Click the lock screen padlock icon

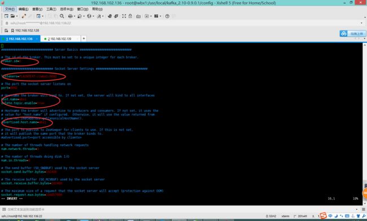[130, 16]
